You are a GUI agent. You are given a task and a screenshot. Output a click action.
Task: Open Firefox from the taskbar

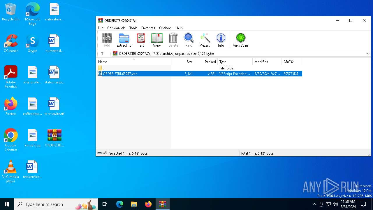point(148,204)
